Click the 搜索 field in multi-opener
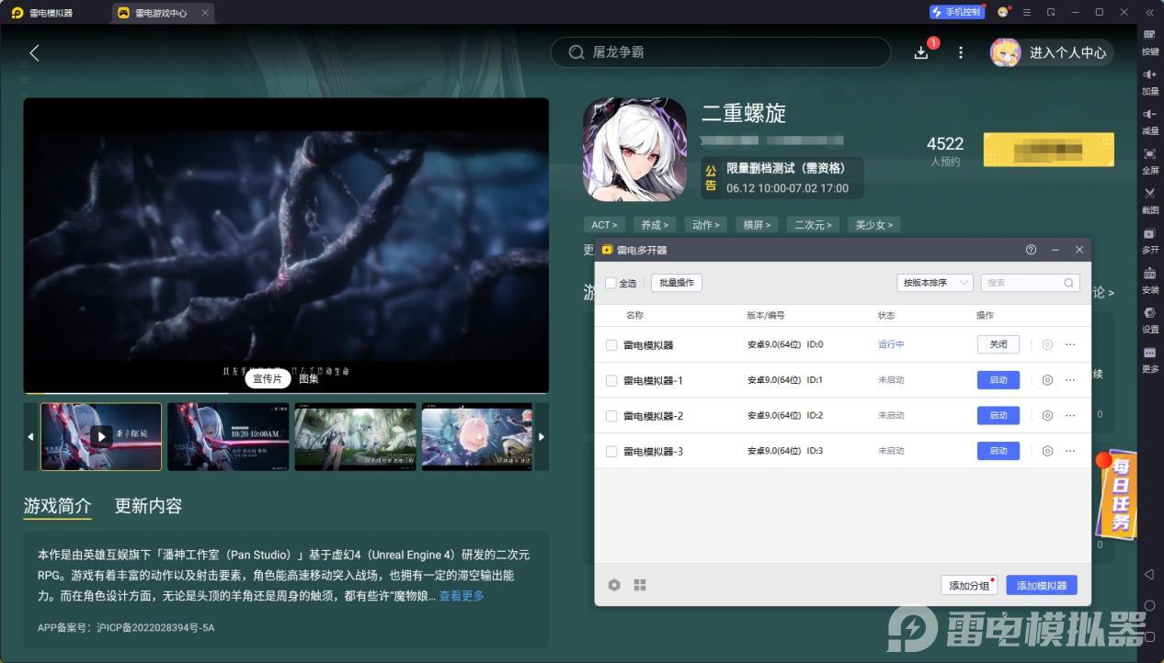1164x663 pixels. [x=1030, y=283]
